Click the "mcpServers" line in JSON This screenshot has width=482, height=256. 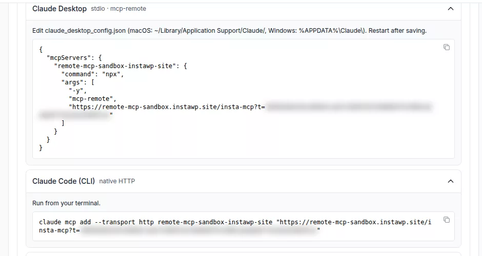[x=74, y=58]
